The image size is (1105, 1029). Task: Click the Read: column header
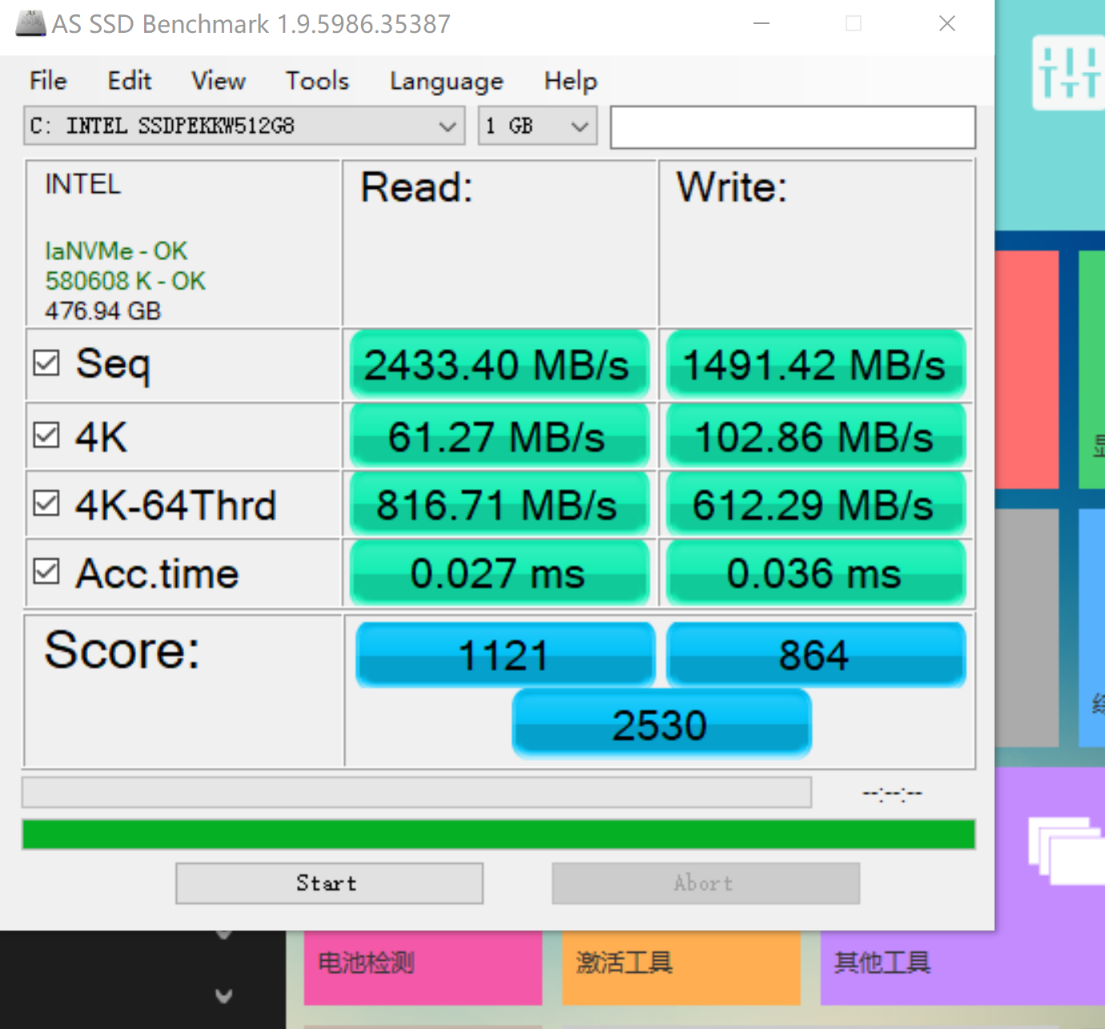pos(416,187)
